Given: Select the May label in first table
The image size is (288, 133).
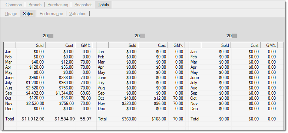Looking at the screenshot, I should (9, 72).
